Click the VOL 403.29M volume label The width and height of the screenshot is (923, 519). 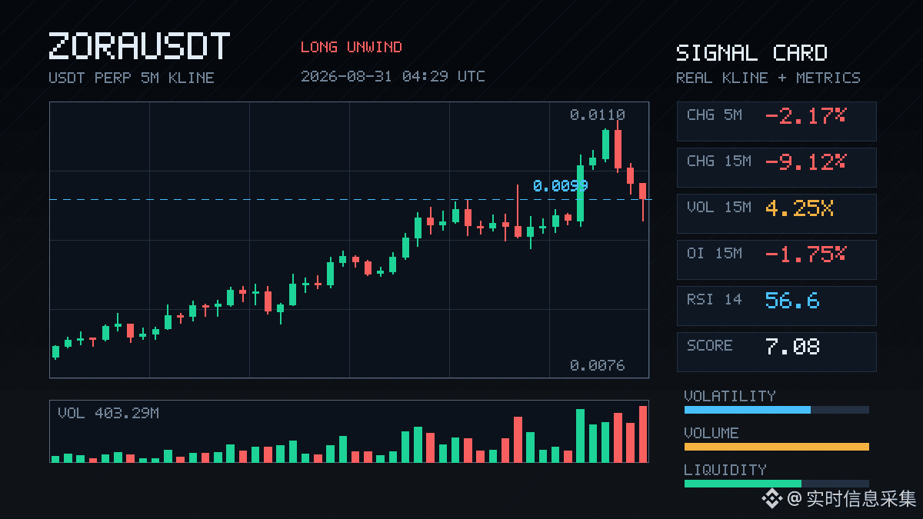pyautogui.click(x=108, y=413)
